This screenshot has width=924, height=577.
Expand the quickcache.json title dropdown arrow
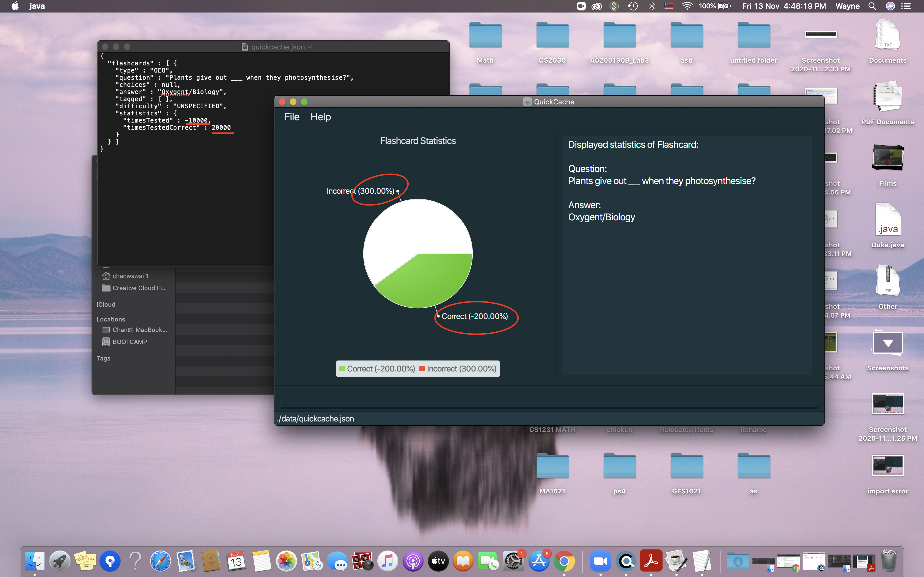(x=310, y=47)
